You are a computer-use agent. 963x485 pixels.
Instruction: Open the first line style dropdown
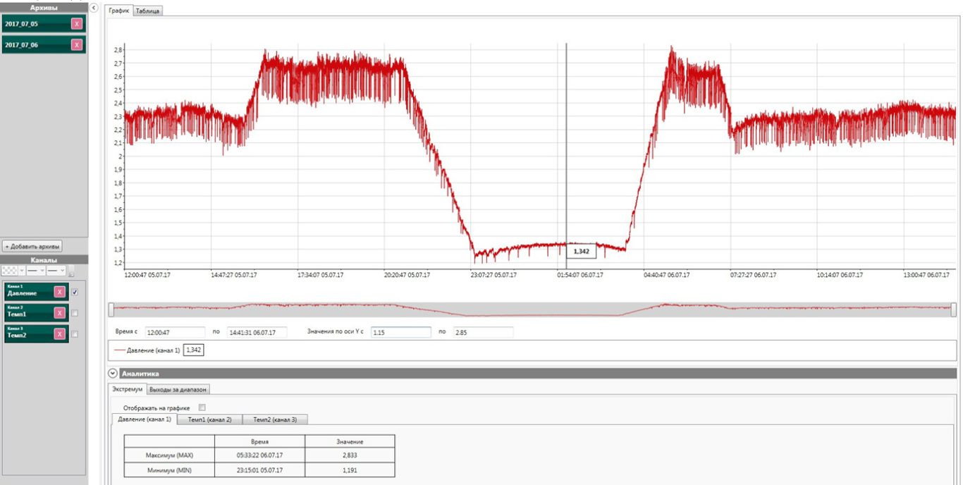pyautogui.click(x=36, y=270)
